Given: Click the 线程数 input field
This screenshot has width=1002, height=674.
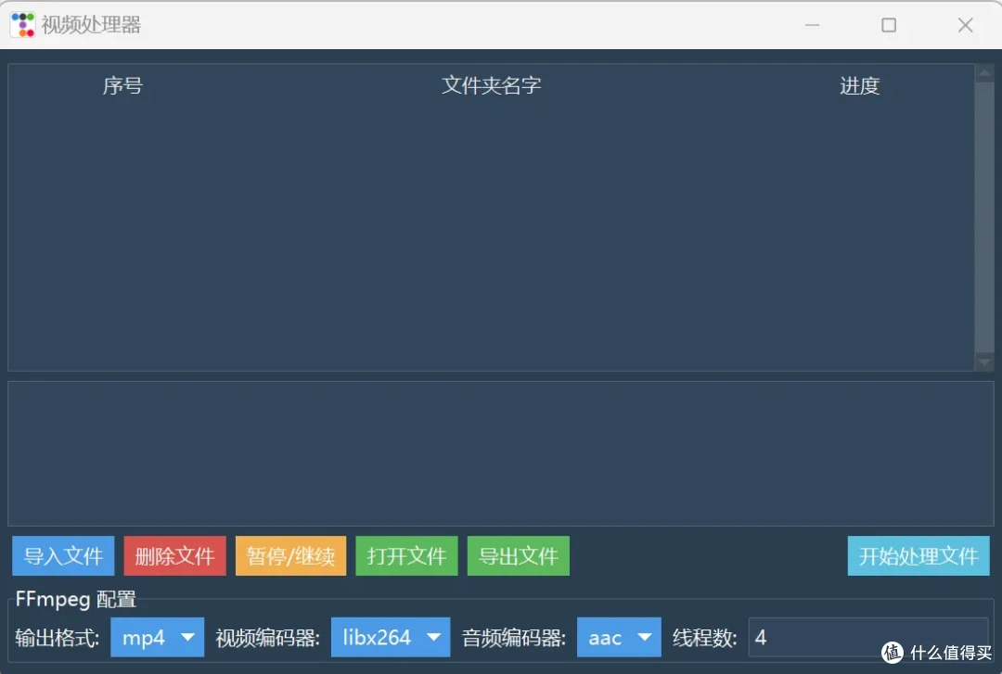Looking at the screenshot, I should coord(868,637).
